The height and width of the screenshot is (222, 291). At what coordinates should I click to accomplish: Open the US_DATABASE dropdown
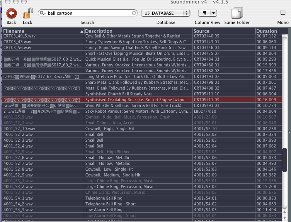click(166, 13)
